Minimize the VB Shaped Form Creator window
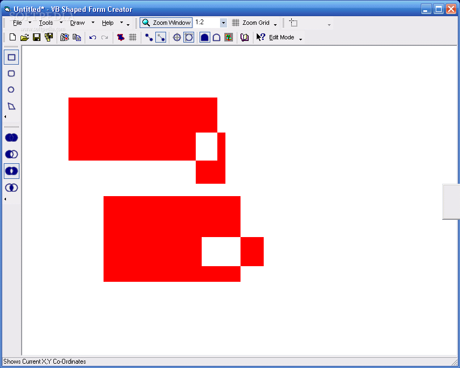The width and height of the screenshot is (460, 368). coord(426,9)
